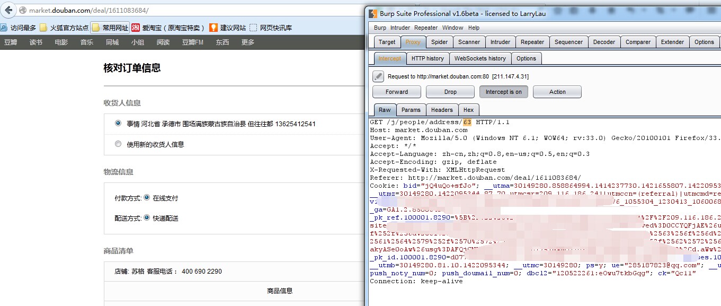Screen dimensions: 721x306
Task: Switch to the Intruder tool tab
Action: (x=500, y=42)
